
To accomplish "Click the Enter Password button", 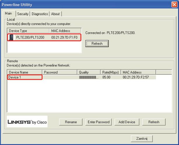I will pos(99,122).
